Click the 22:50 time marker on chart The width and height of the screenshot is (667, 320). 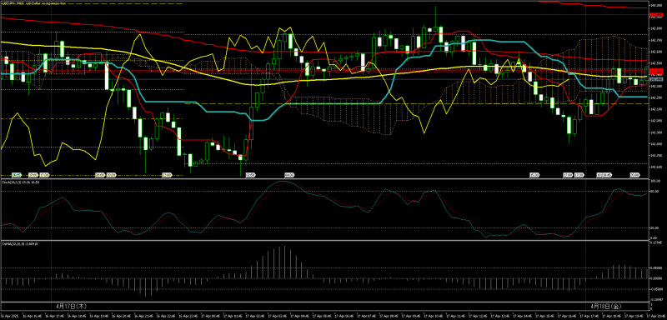[x=251, y=175]
